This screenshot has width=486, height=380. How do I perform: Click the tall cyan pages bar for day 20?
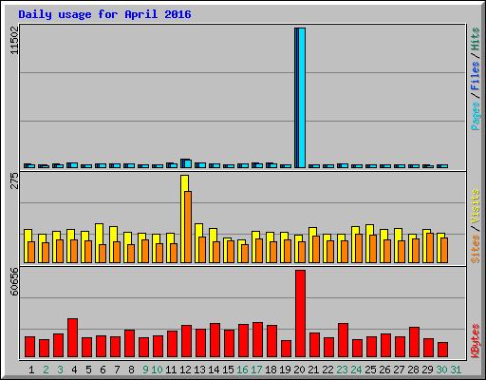click(x=302, y=98)
